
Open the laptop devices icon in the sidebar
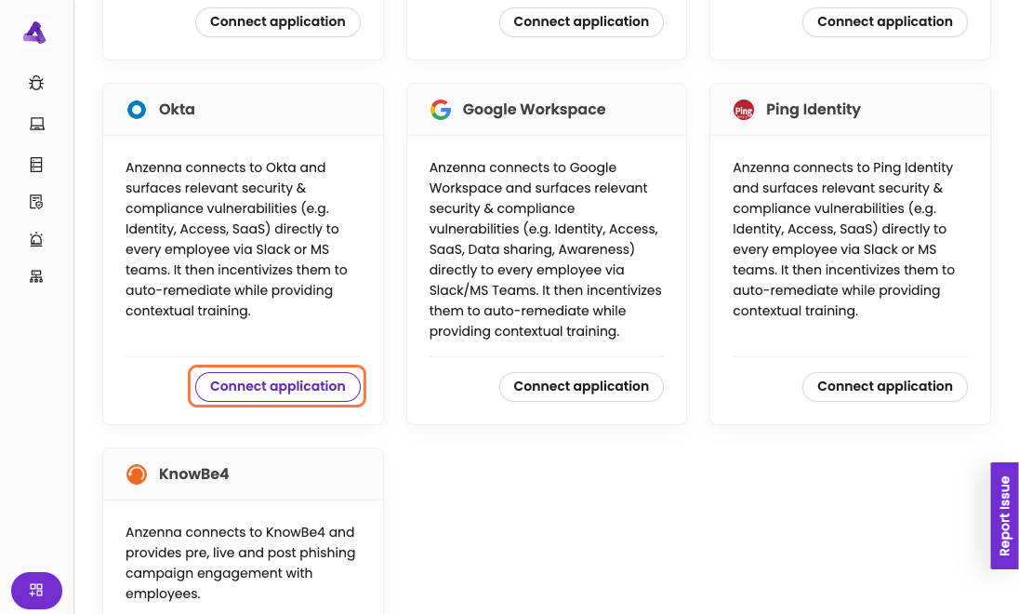[x=36, y=125]
